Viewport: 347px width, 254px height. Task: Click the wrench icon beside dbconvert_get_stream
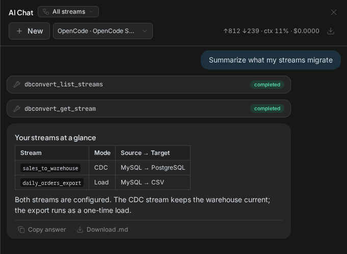17,109
